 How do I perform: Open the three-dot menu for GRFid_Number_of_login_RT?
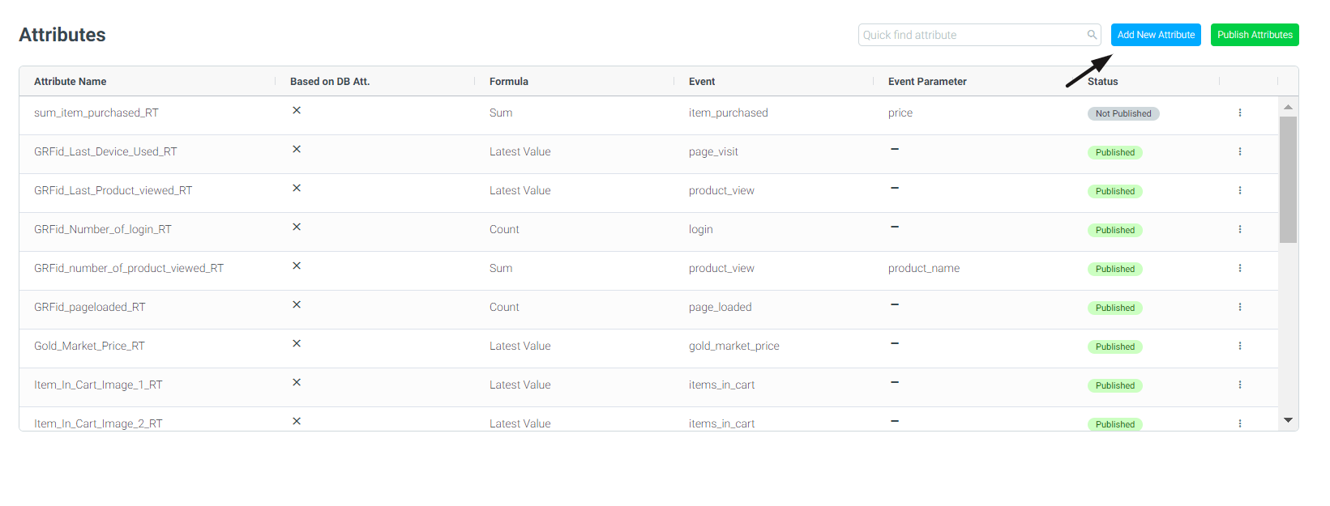1240,229
